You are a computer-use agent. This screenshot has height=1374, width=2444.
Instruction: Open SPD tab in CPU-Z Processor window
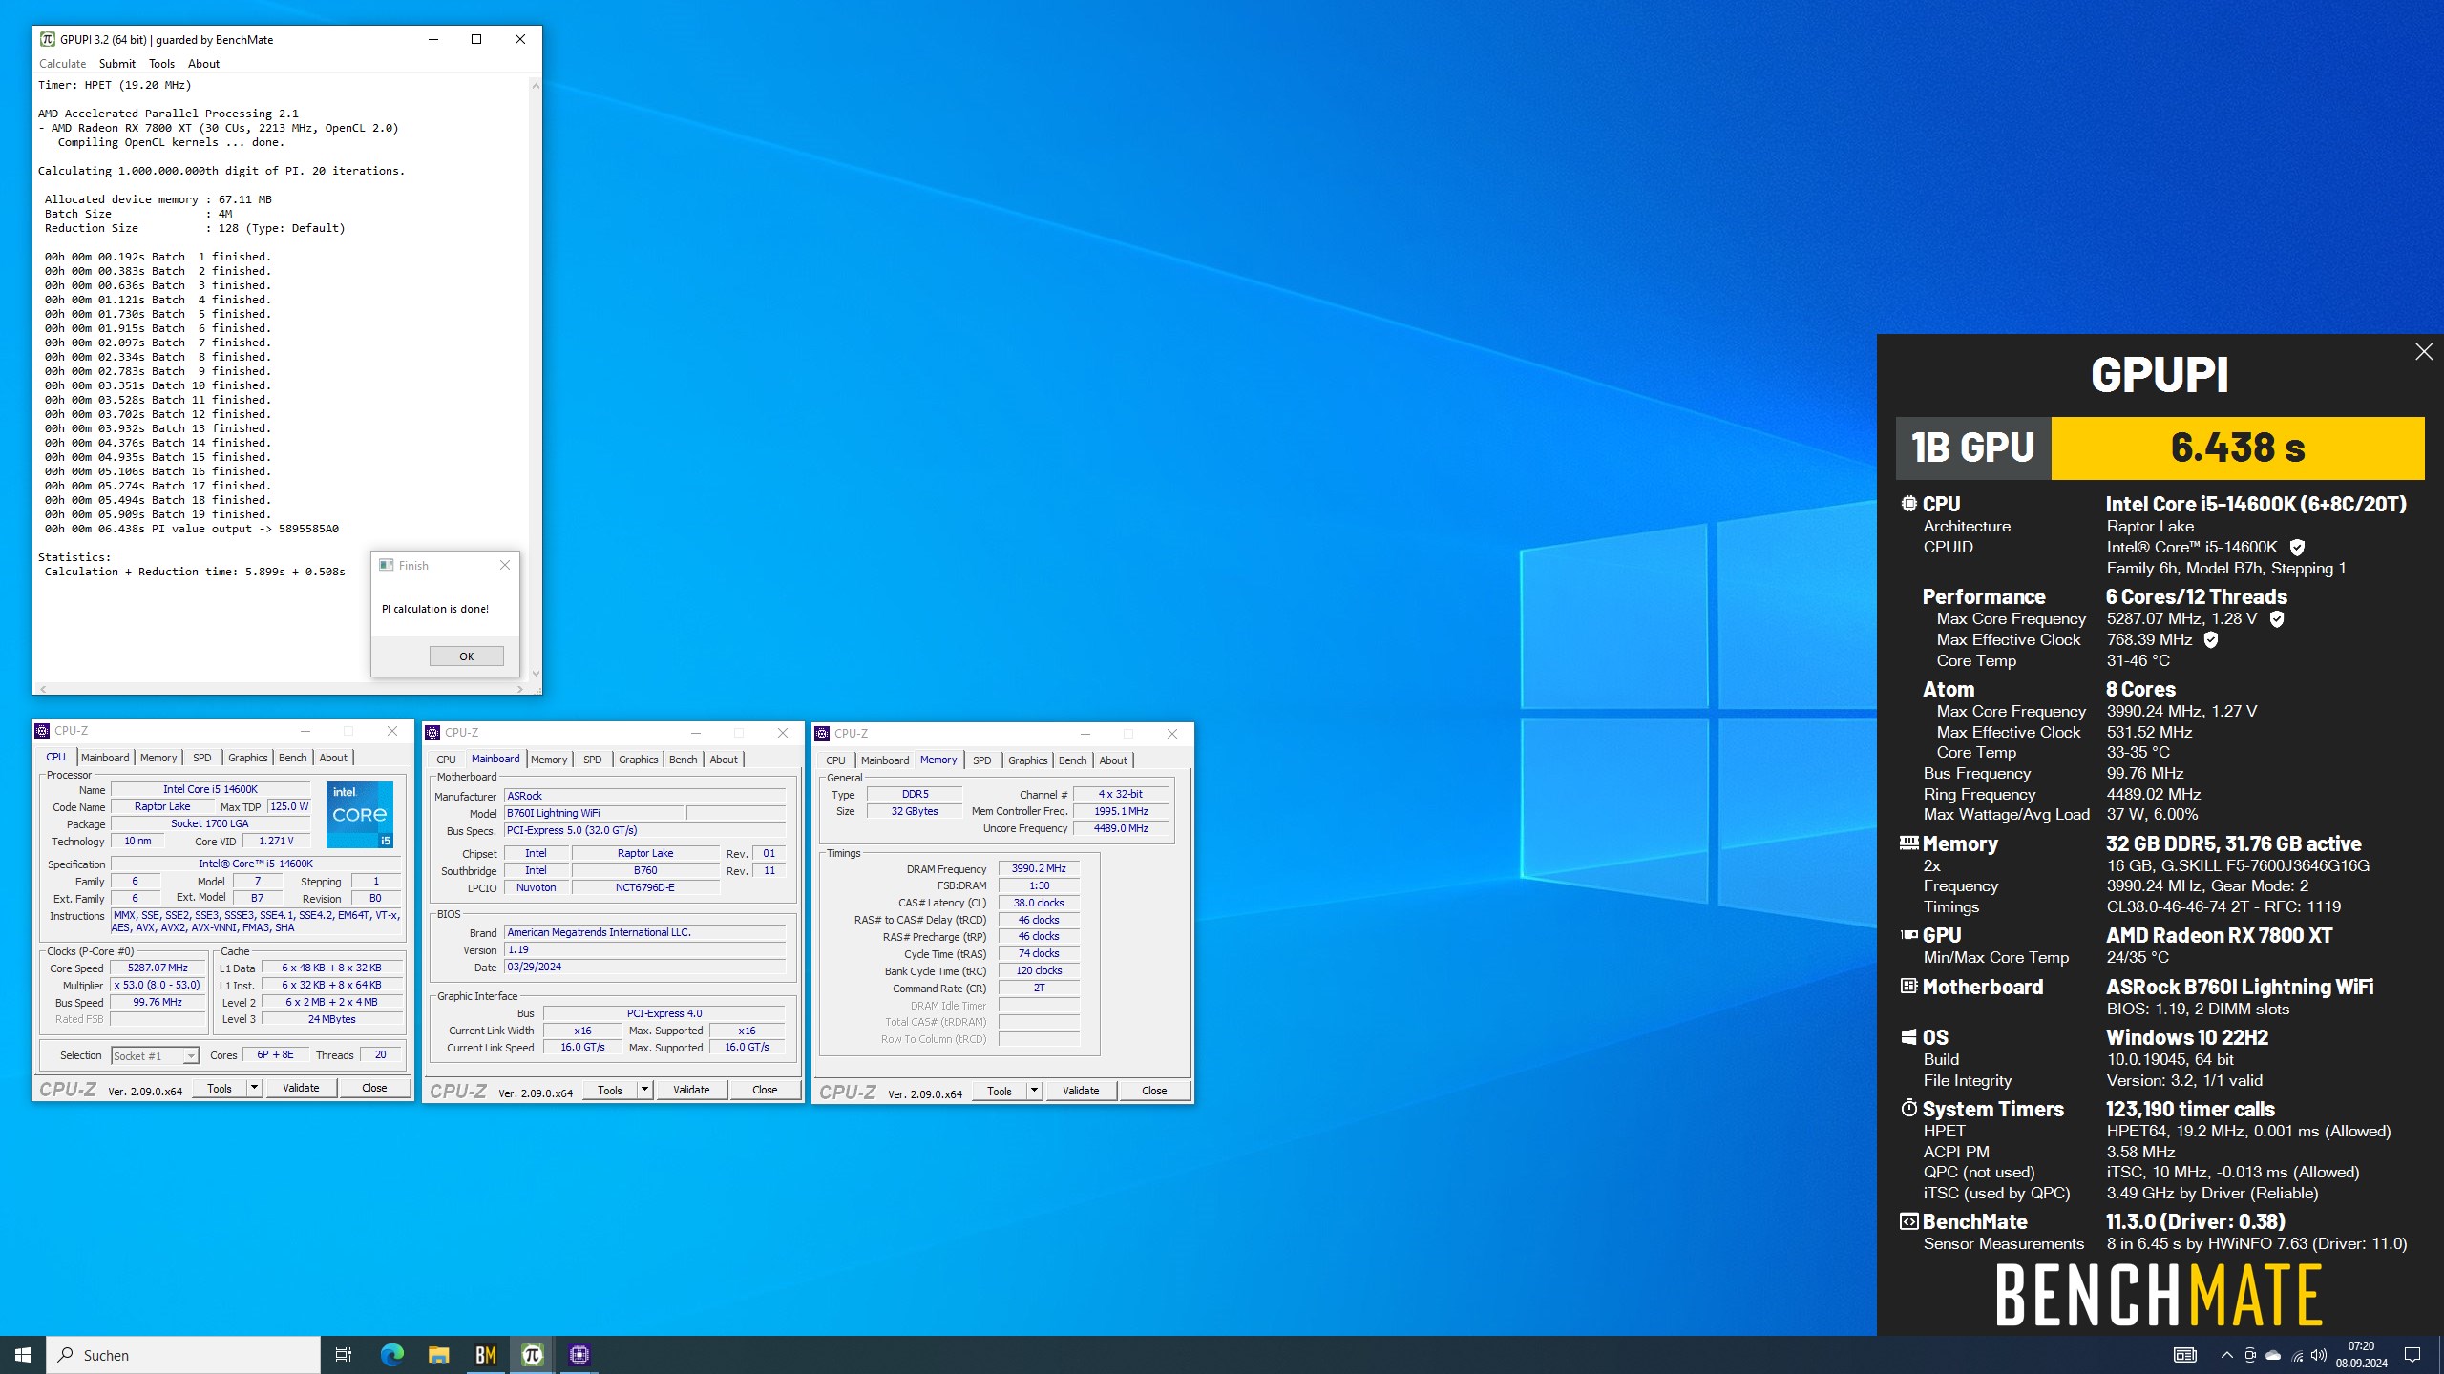[202, 758]
